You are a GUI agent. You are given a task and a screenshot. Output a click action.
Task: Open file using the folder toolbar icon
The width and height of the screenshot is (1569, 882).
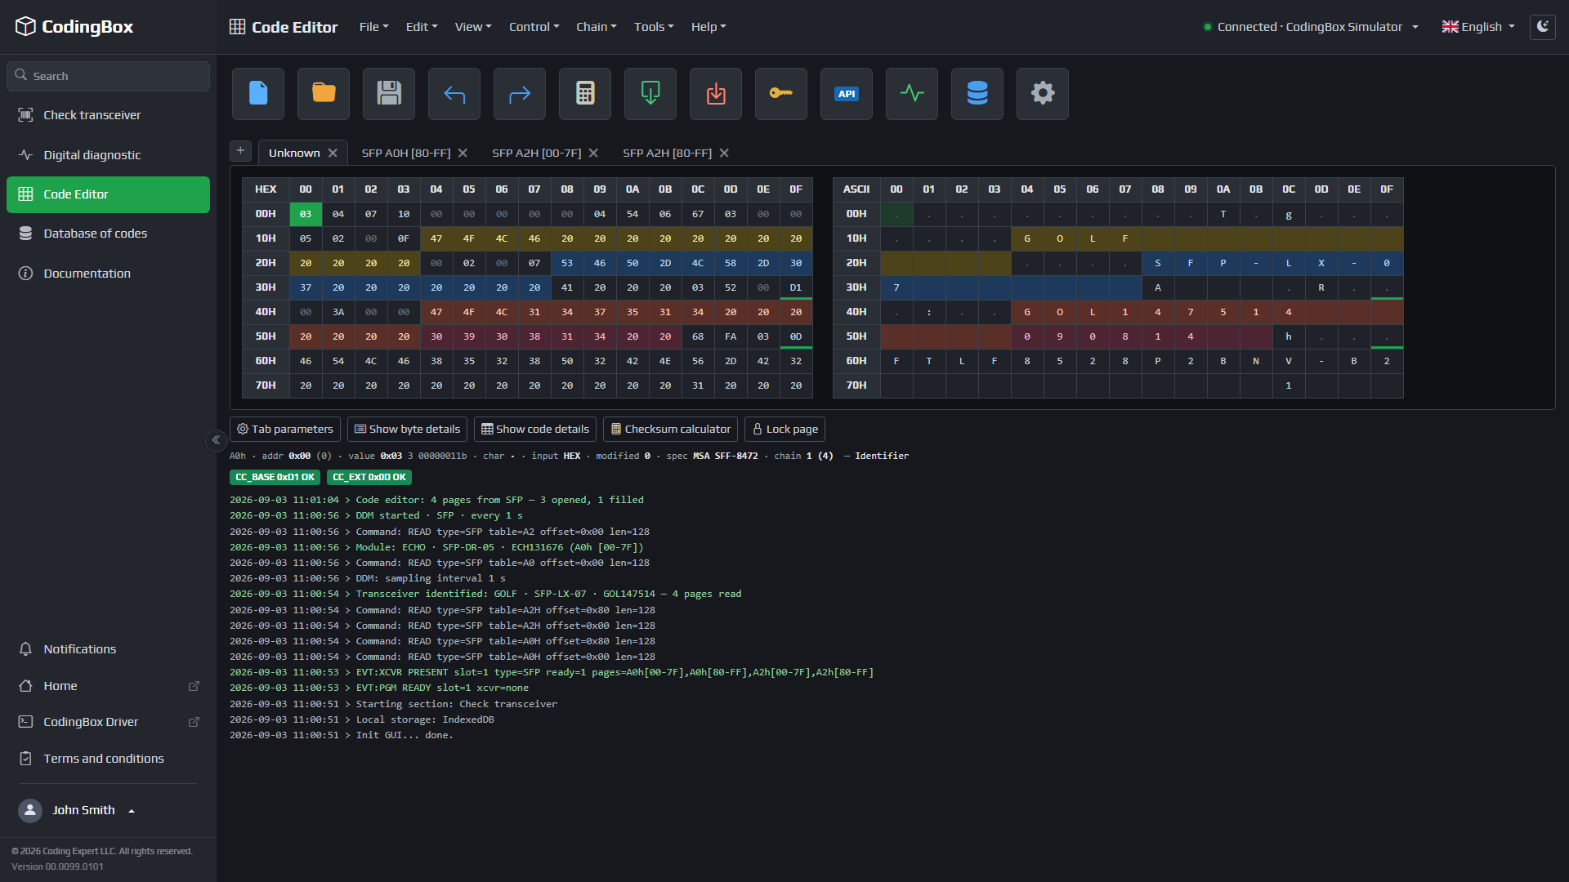coord(324,94)
